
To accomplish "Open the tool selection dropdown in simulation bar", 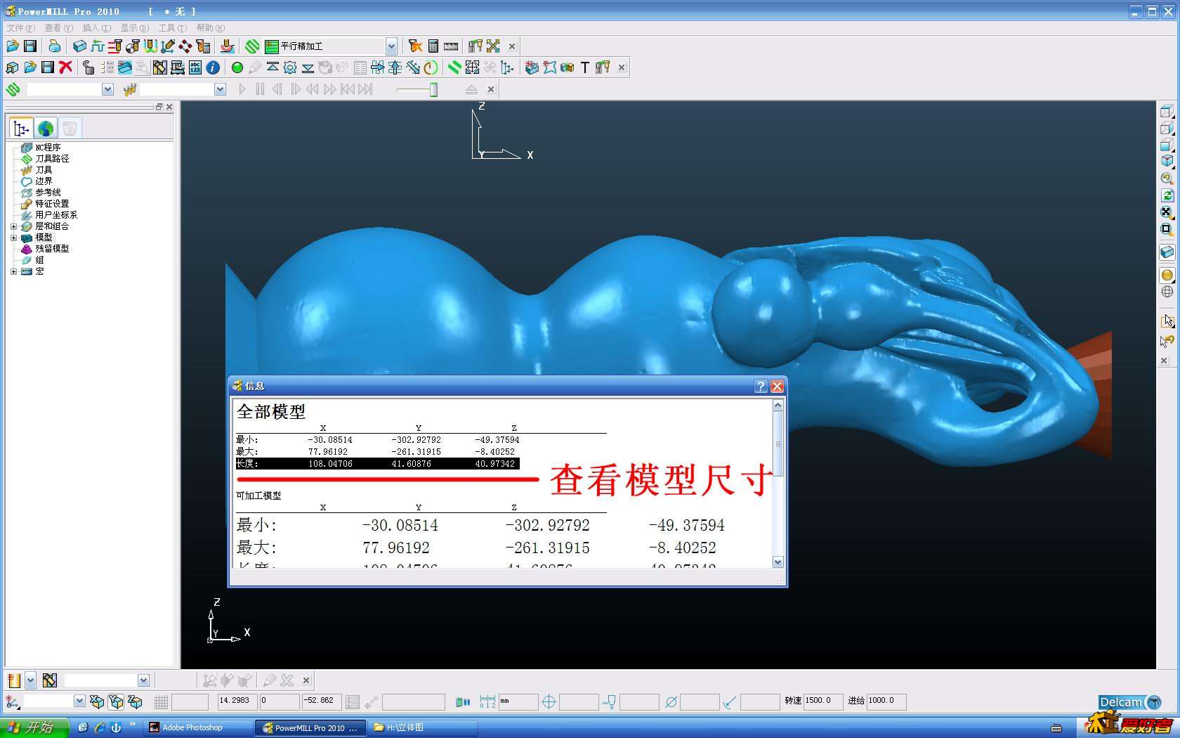I will (x=220, y=89).
